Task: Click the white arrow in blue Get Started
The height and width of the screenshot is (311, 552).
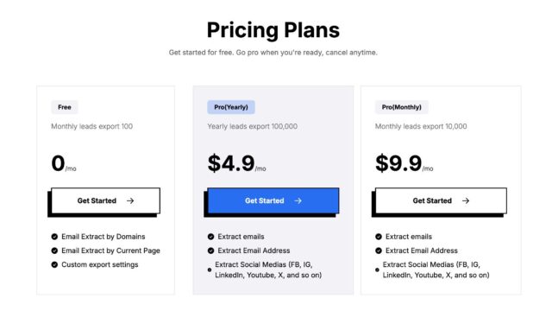Action: pos(298,200)
